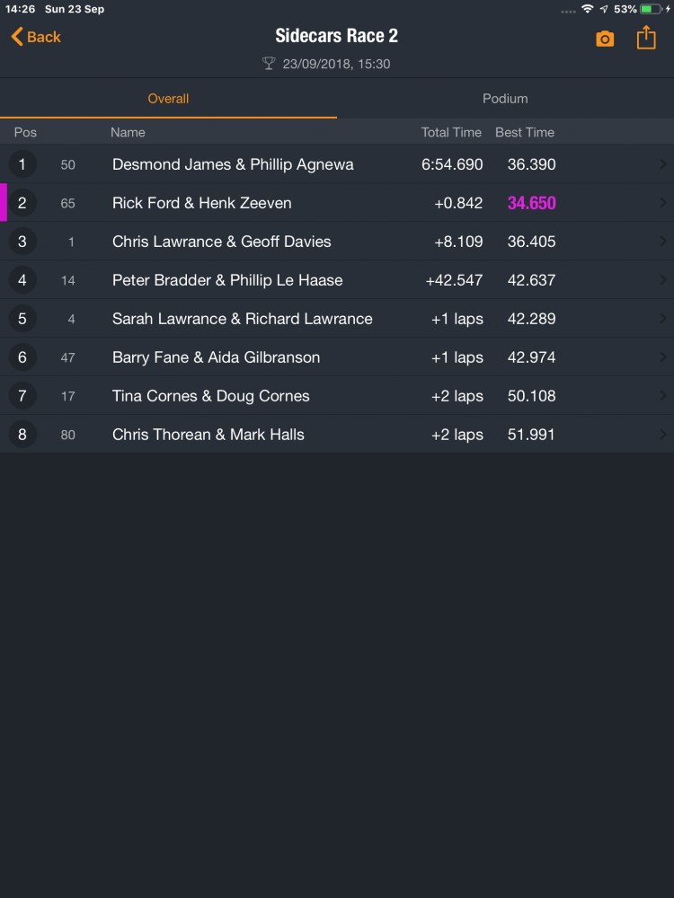Select position 2 circle badge
Viewport: 674px width, 898px height.
point(22,203)
